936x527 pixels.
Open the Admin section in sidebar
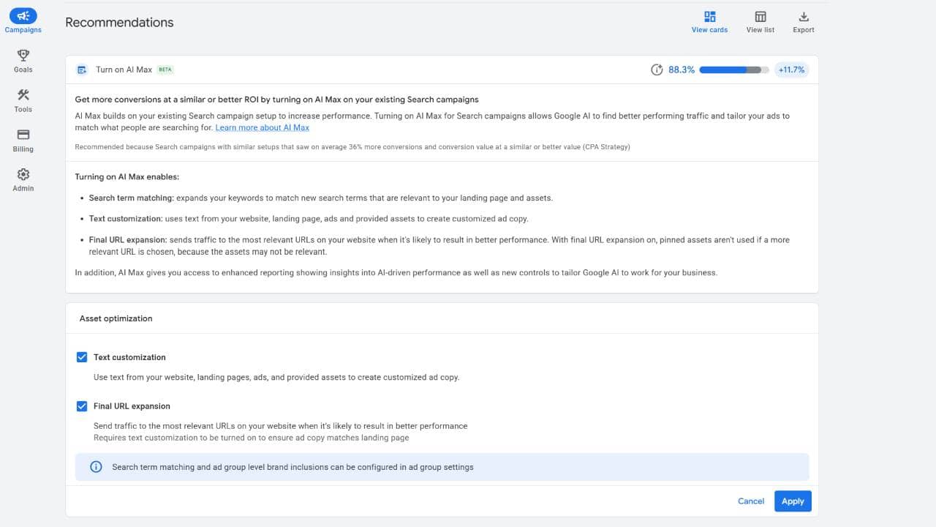tap(23, 179)
